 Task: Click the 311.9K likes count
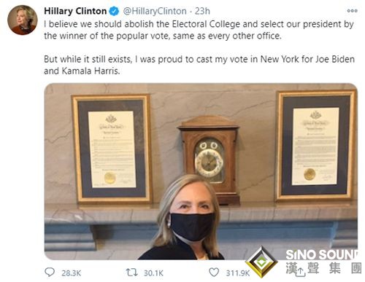pos(238,273)
